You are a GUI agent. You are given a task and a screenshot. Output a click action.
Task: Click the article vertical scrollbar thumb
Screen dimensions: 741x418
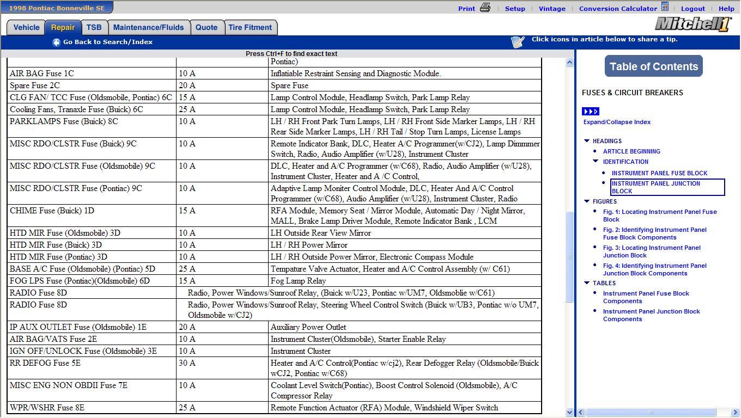click(x=570, y=257)
